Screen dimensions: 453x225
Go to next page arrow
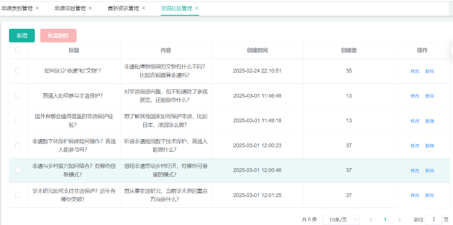pos(400,219)
